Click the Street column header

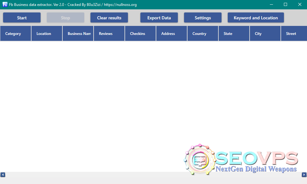(294, 33)
